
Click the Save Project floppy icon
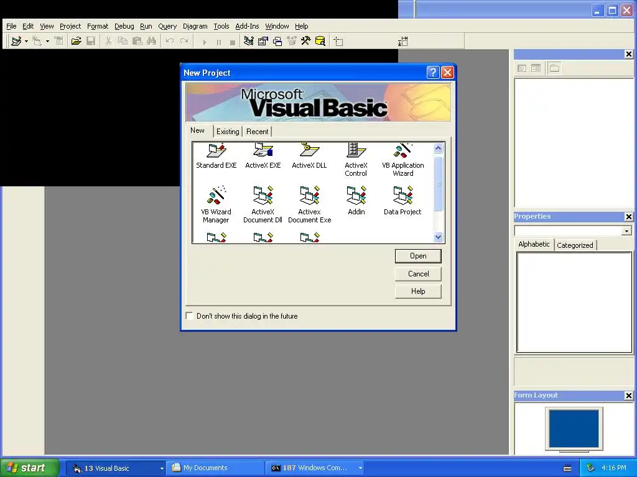click(91, 41)
